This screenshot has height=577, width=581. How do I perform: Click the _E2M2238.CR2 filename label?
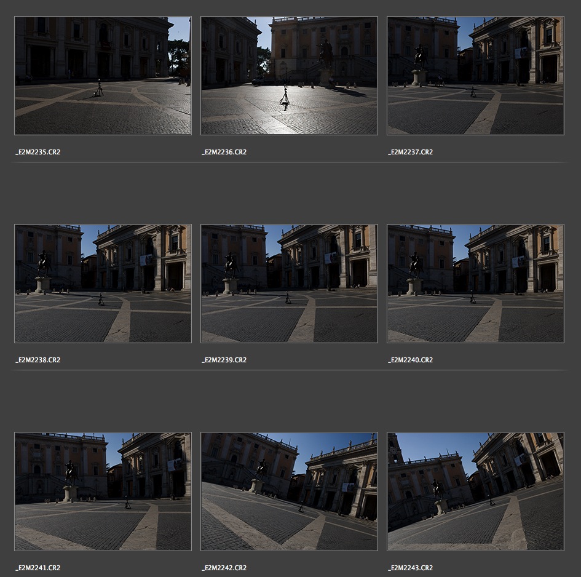38,360
